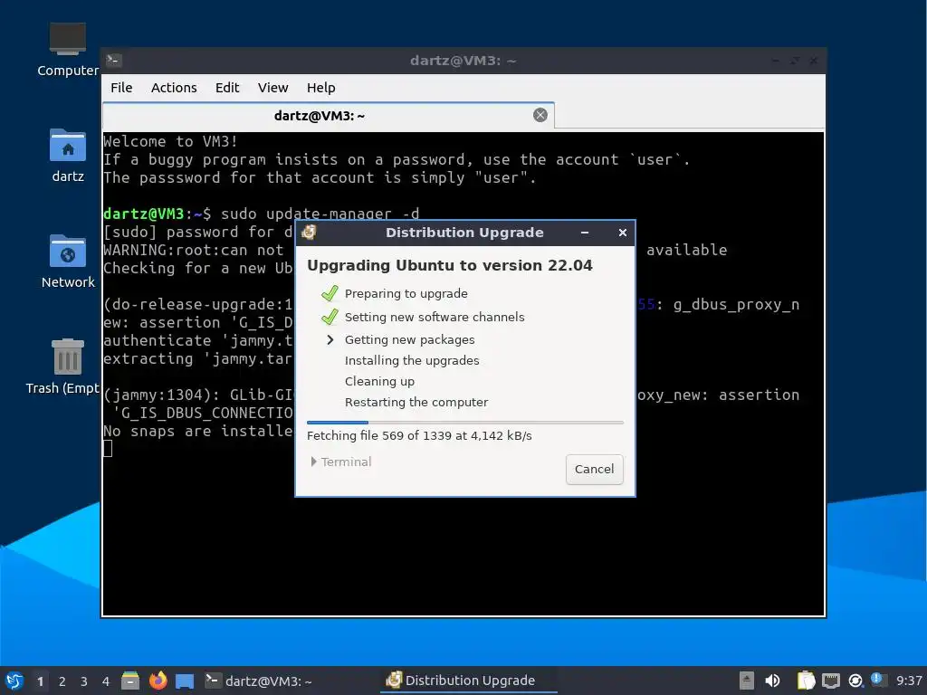
Task: Click the Distribution Upgrade dialog title icon
Action: pyautogui.click(x=309, y=233)
